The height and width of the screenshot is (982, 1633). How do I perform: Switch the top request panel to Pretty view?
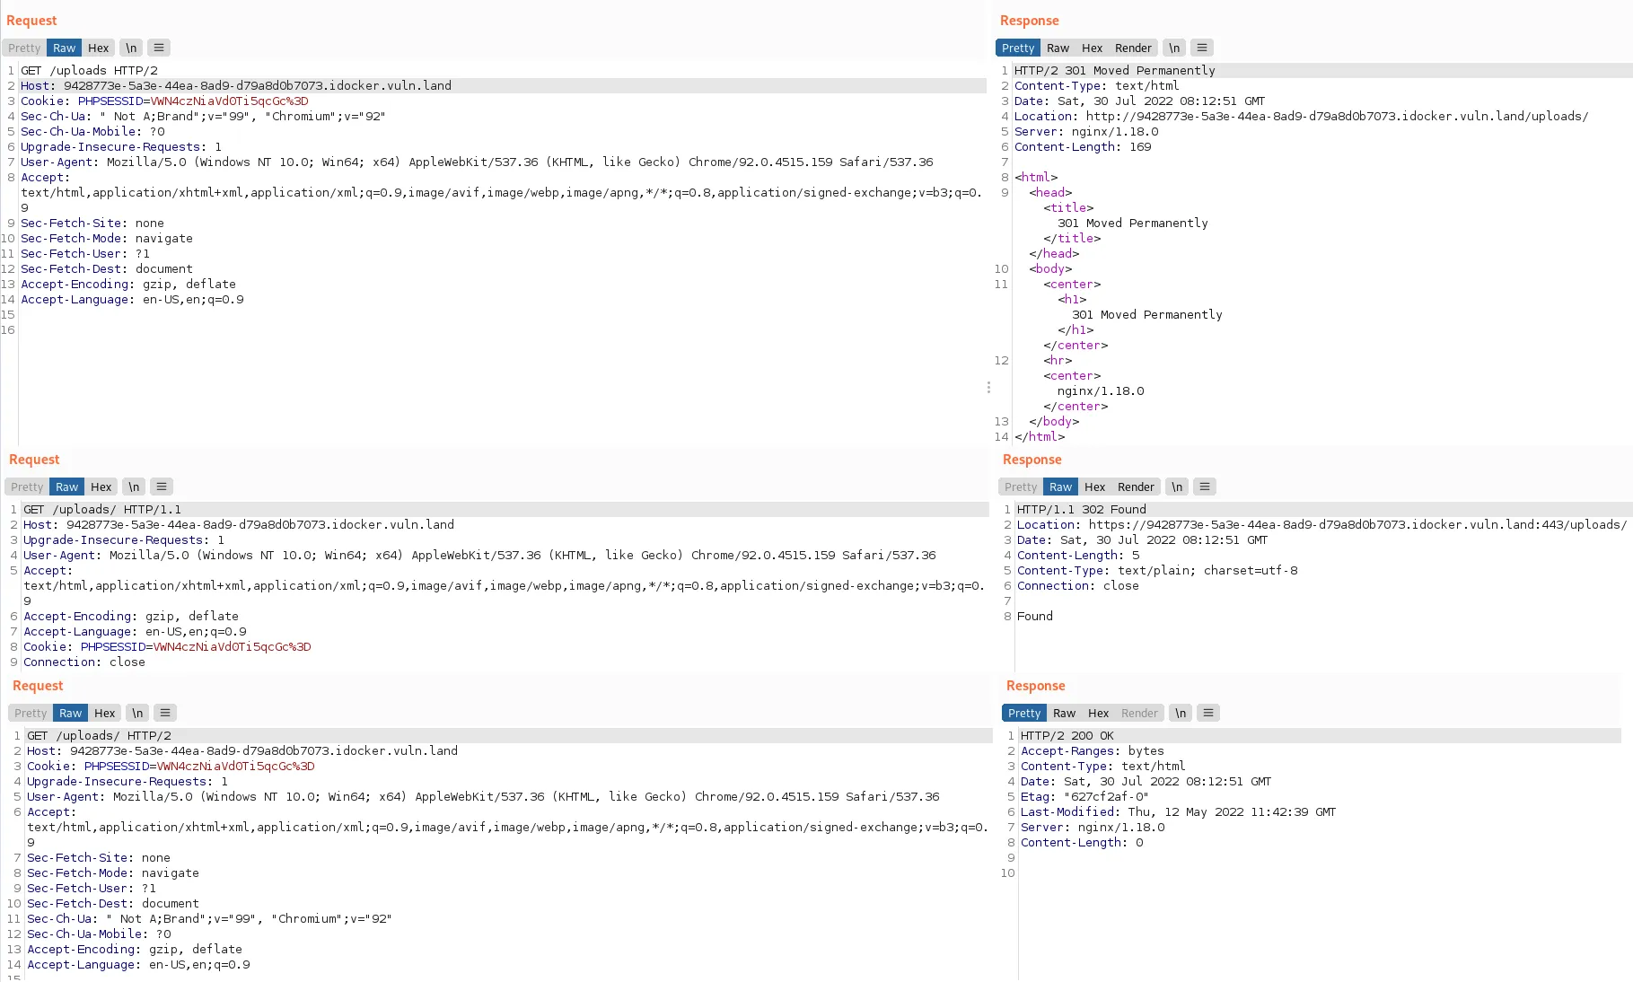(x=24, y=48)
